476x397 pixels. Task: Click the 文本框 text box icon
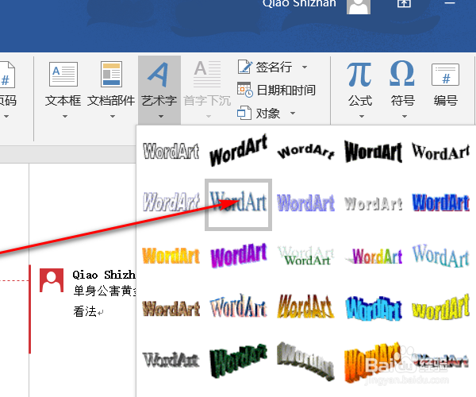(x=63, y=75)
